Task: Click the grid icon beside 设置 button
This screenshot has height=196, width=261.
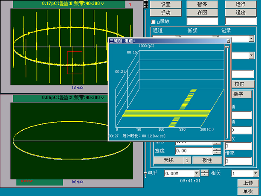Action: [x=146, y=4]
